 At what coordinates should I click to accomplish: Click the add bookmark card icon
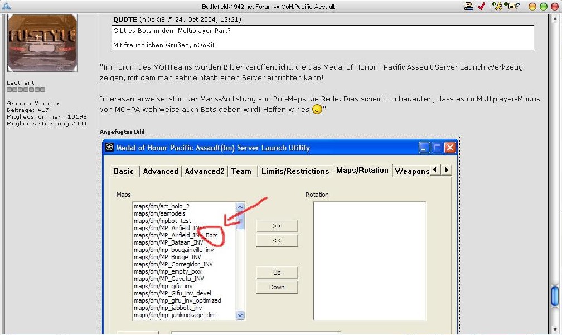(x=513, y=6)
